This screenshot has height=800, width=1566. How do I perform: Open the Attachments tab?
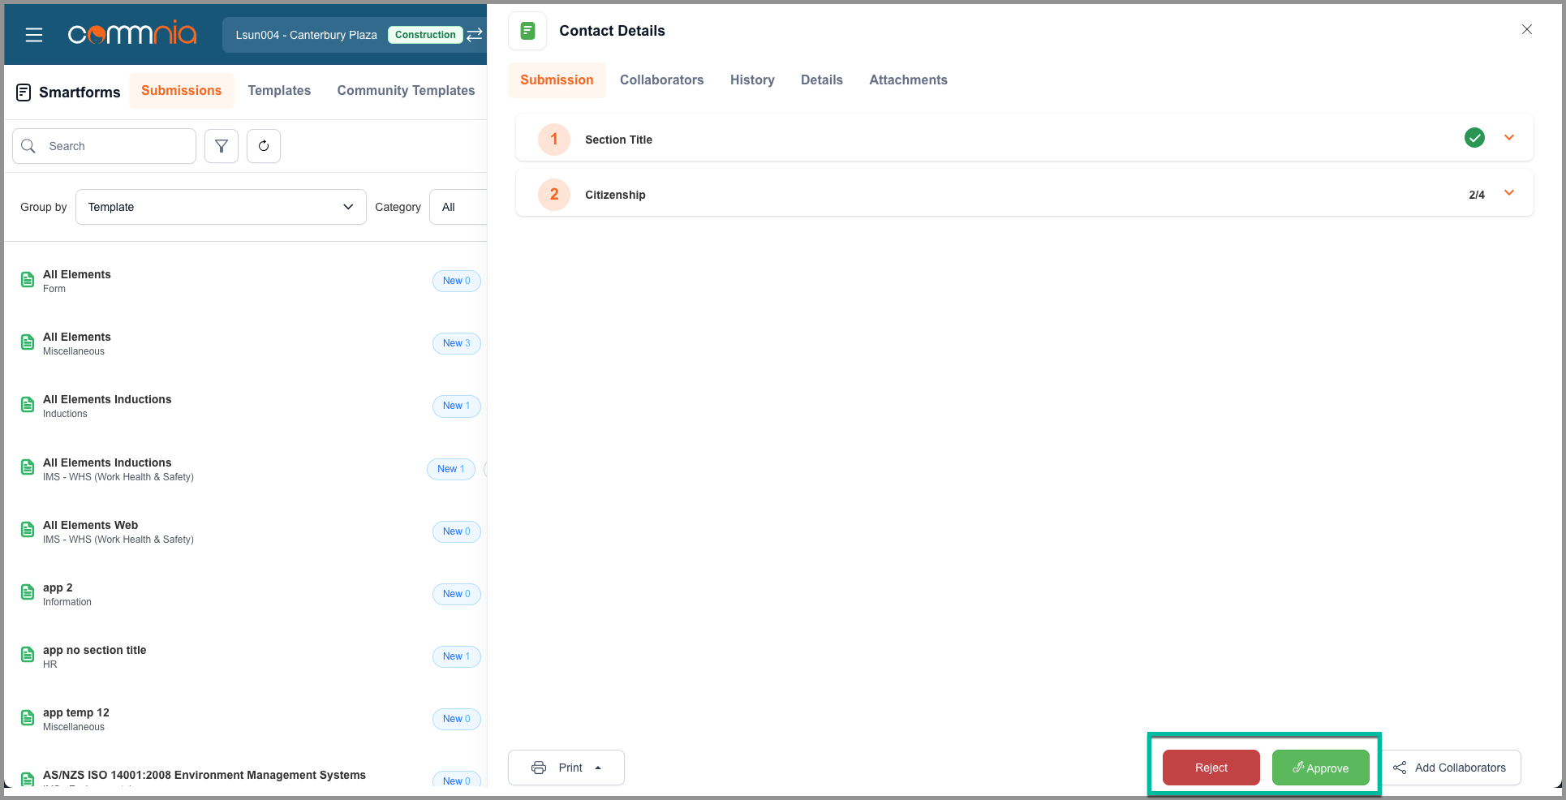pyautogui.click(x=908, y=80)
